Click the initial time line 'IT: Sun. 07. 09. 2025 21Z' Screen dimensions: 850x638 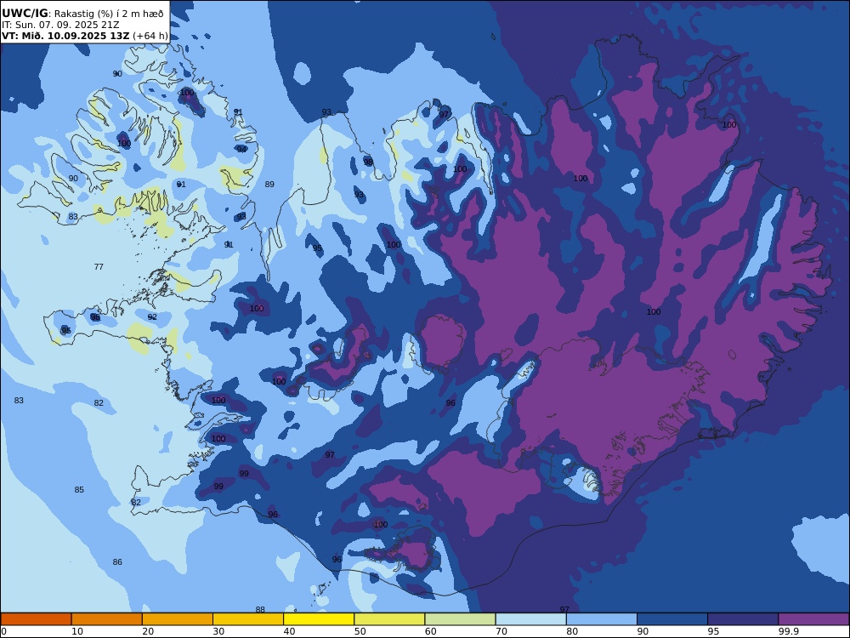(60, 25)
